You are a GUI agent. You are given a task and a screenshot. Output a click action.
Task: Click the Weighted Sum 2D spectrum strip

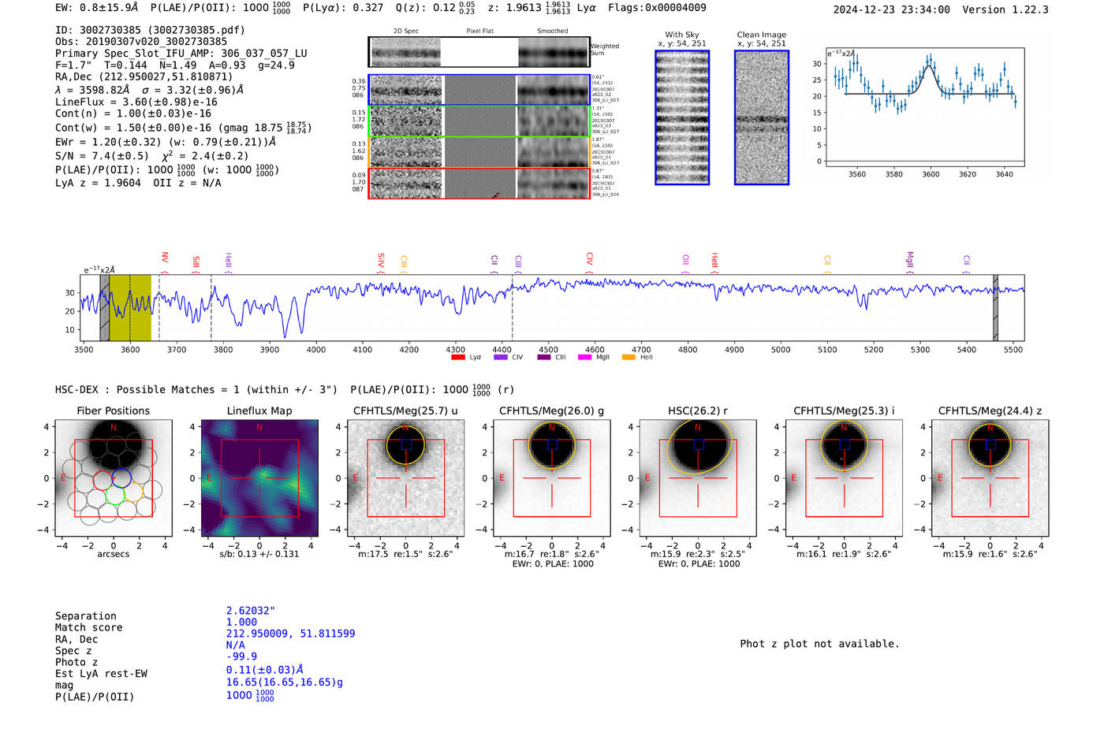coord(479,52)
